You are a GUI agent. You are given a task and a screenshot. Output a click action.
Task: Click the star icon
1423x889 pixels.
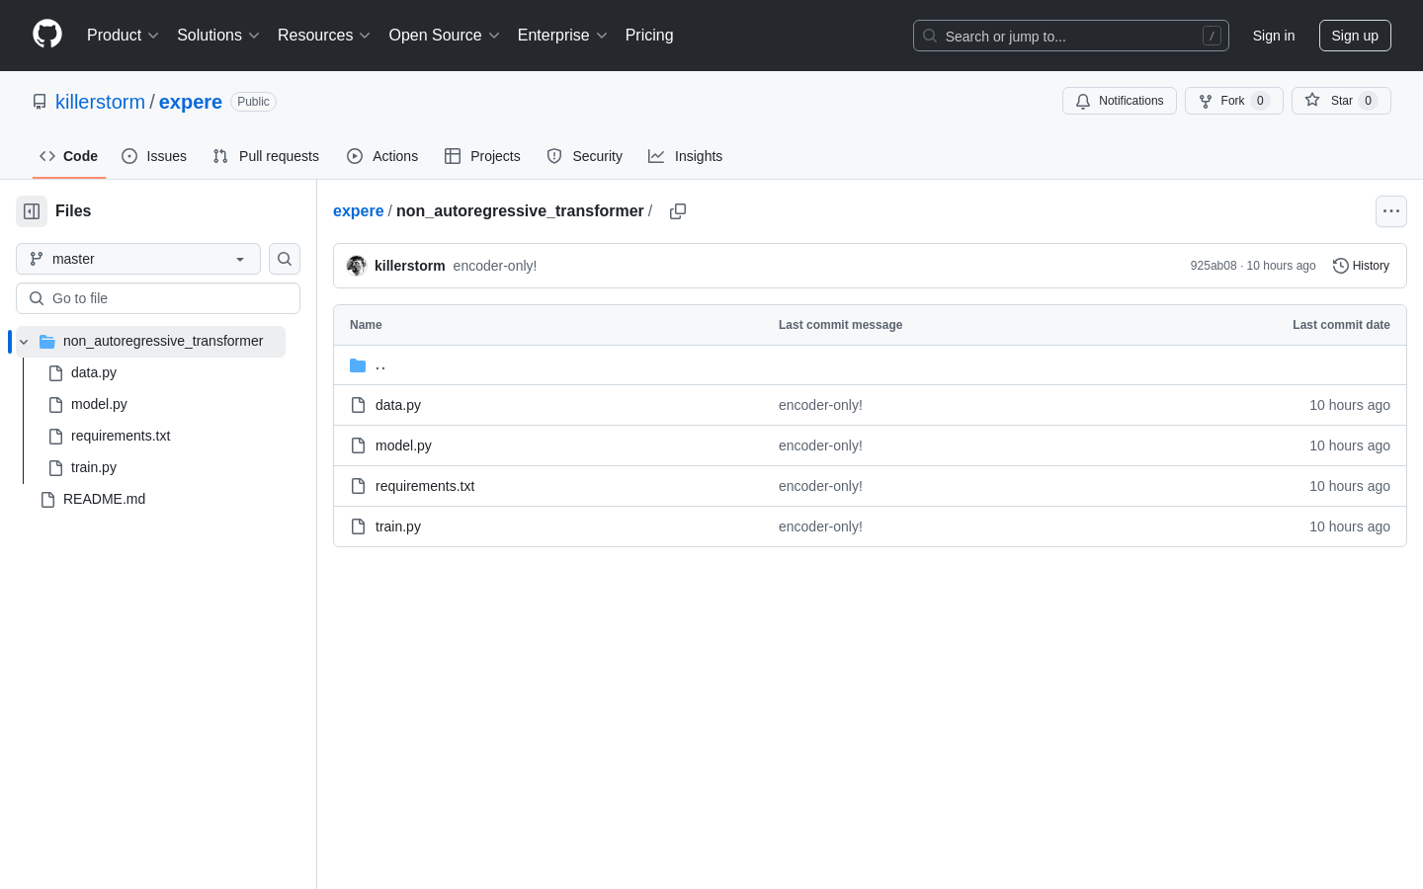tap(1312, 100)
